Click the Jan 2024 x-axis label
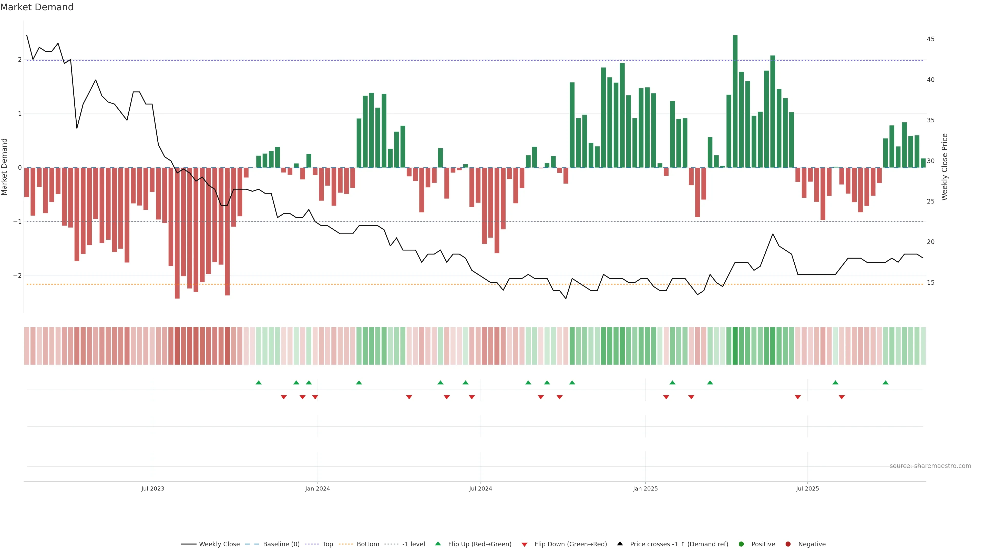 317,489
